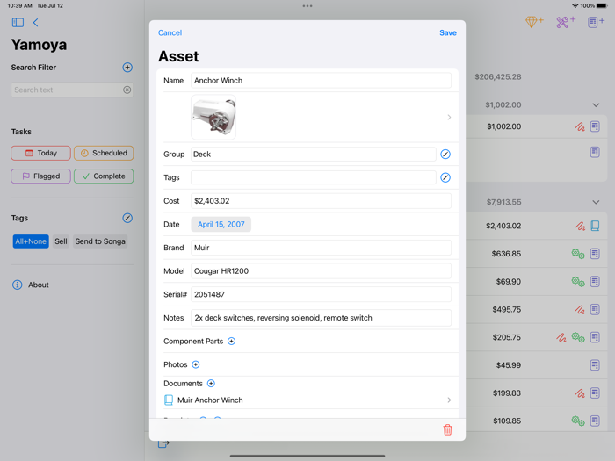Check Wi-Fi indicator in status bar
The width and height of the screenshot is (615, 461).
click(x=575, y=5)
